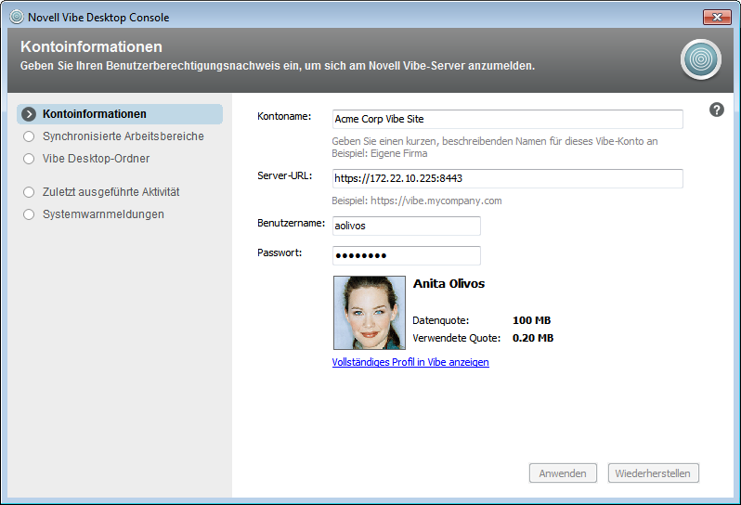Click the Benutzername label
741x505 pixels.
point(292,223)
